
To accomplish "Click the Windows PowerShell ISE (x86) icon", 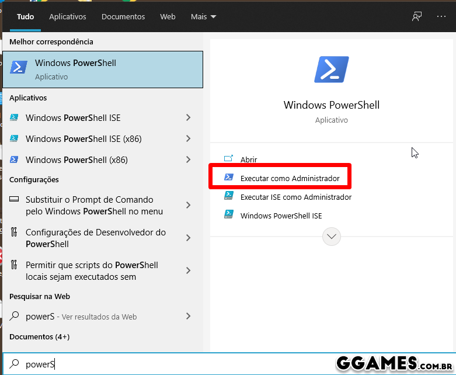I will click(x=14, y=139).
